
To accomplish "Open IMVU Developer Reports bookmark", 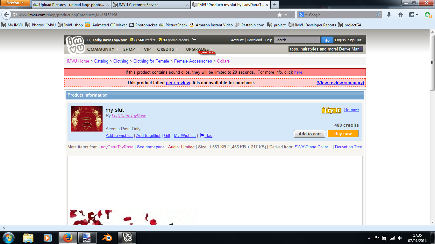I will (x=312, y=25).
